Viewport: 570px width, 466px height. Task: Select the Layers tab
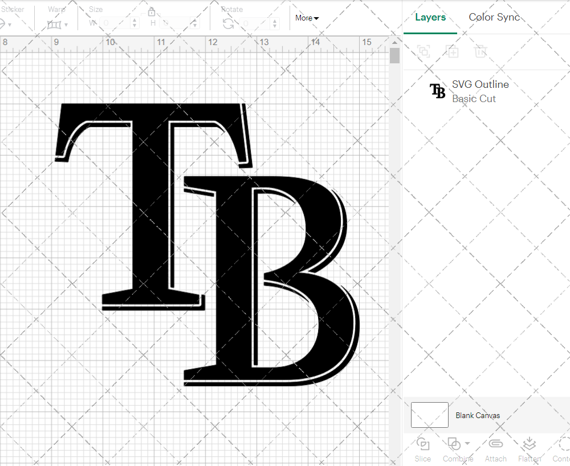click(x=430, y=17)
